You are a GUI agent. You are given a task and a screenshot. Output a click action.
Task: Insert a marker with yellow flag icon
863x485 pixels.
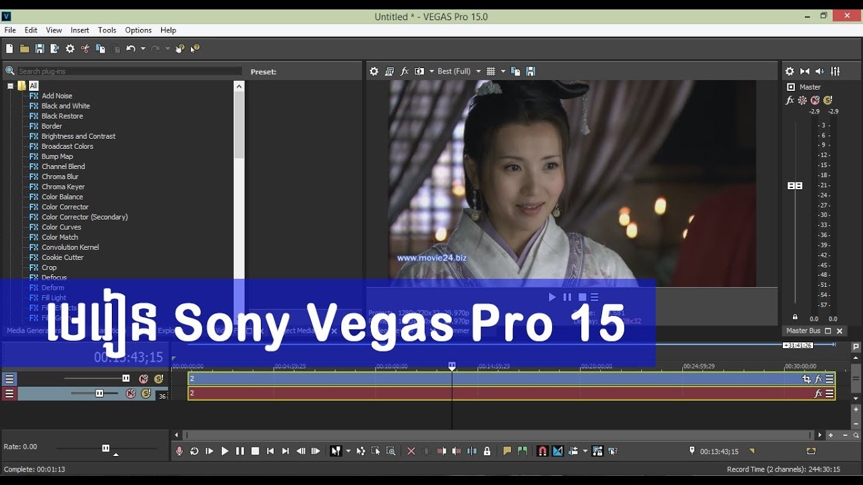(507, 451)
